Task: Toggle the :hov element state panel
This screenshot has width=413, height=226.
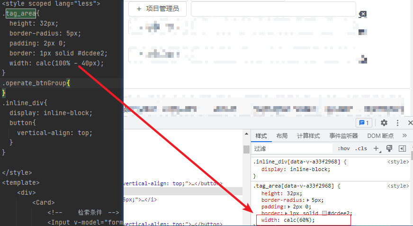Action: coord(344,149)
